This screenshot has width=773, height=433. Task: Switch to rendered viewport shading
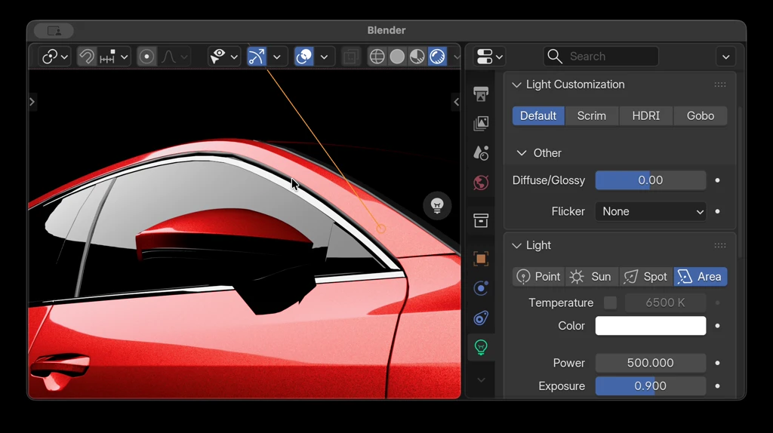click(437, 57)
